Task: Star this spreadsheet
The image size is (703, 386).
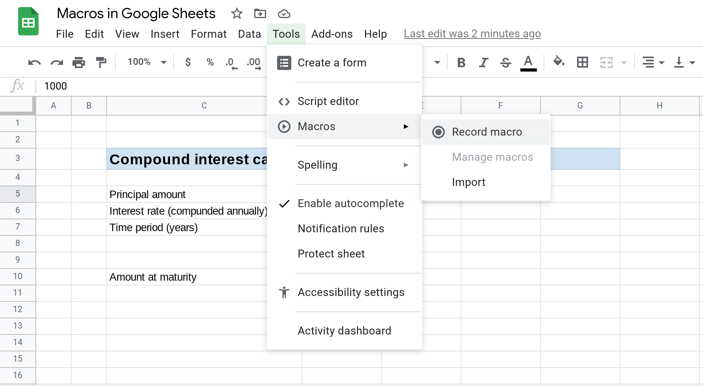Action: (x=237, y=14)
